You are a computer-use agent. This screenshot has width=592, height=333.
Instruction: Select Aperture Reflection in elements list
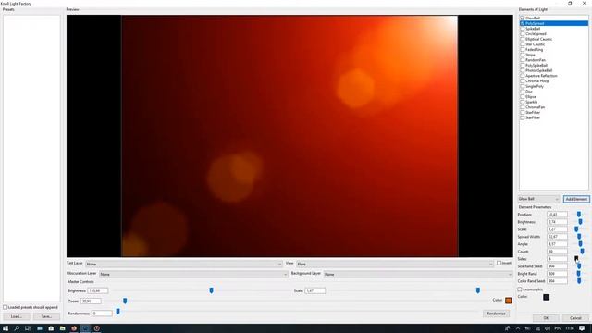click(541, 76)
